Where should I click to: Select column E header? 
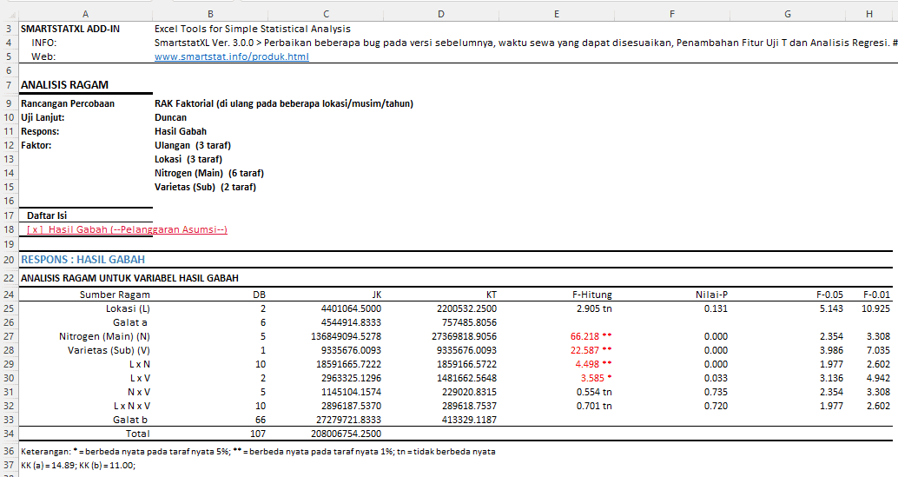[x=556, y=13]
